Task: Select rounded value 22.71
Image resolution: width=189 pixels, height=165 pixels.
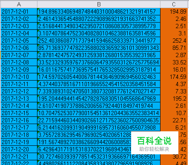Action: pyautogui.click(x=174, y=120)
